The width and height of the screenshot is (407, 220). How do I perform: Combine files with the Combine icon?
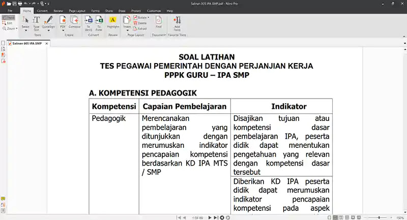[74, 22]
